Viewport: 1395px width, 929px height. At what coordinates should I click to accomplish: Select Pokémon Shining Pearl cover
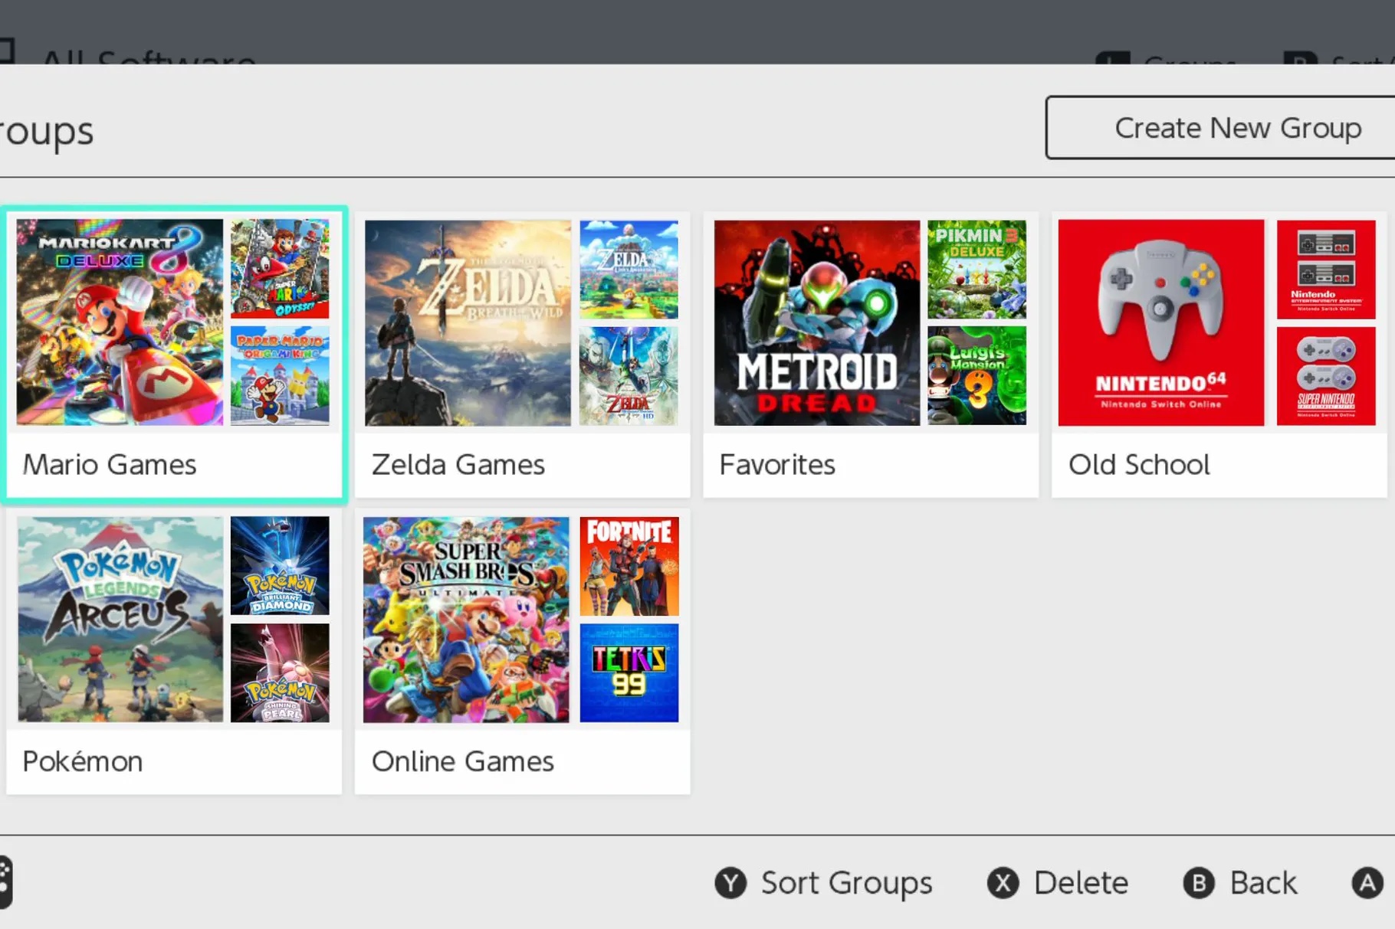280,672
